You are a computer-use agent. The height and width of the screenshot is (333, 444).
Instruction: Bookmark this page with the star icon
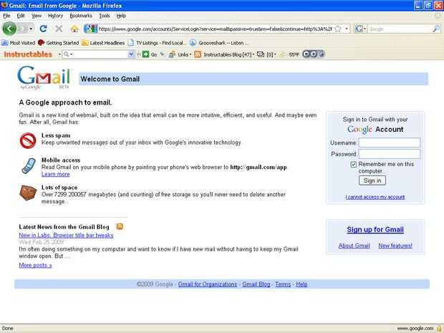[338, 29]
